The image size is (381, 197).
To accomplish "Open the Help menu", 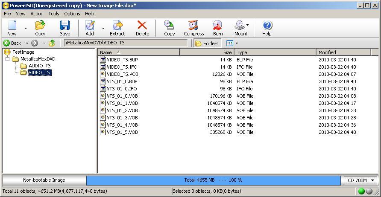I will 90,14.
